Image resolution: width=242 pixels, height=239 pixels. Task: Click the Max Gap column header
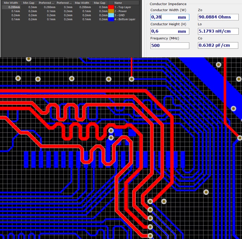pyautogui.click(x=99, y=3)
